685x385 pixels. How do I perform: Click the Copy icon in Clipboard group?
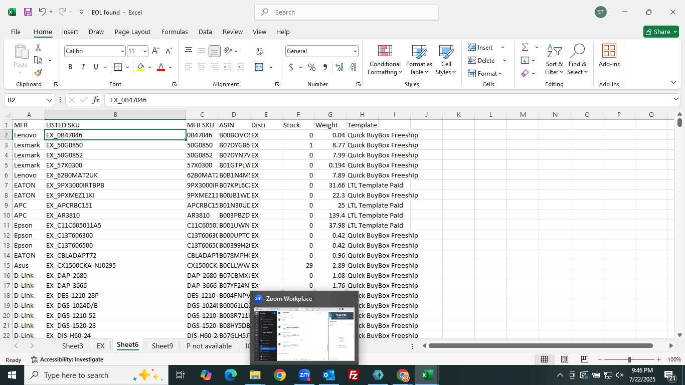click(x=38, y=60)
